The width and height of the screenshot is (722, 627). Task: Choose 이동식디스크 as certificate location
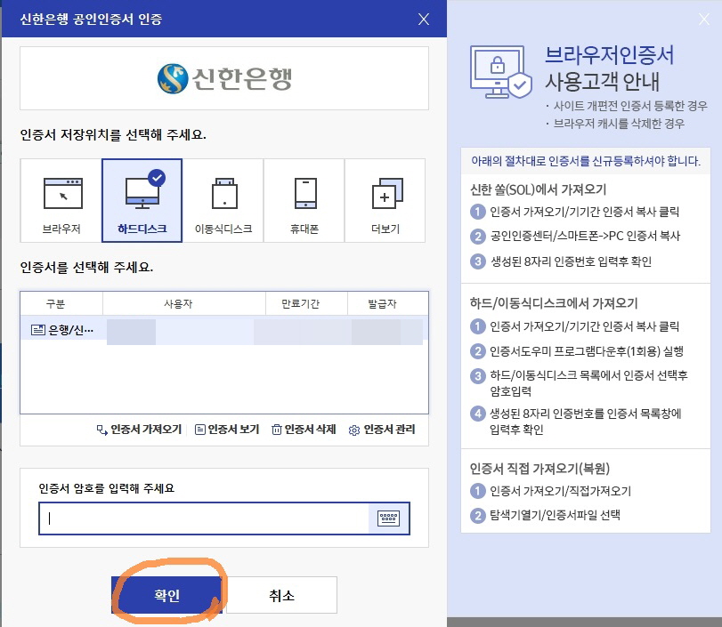[223, 201]
